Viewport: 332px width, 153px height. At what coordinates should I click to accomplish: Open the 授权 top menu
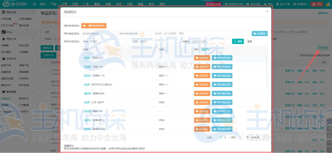pyautogui.click(x=162, y=4)
